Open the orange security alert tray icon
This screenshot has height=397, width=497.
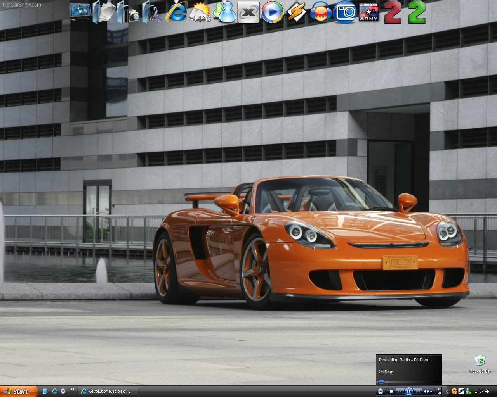click(x=454, y=391)
